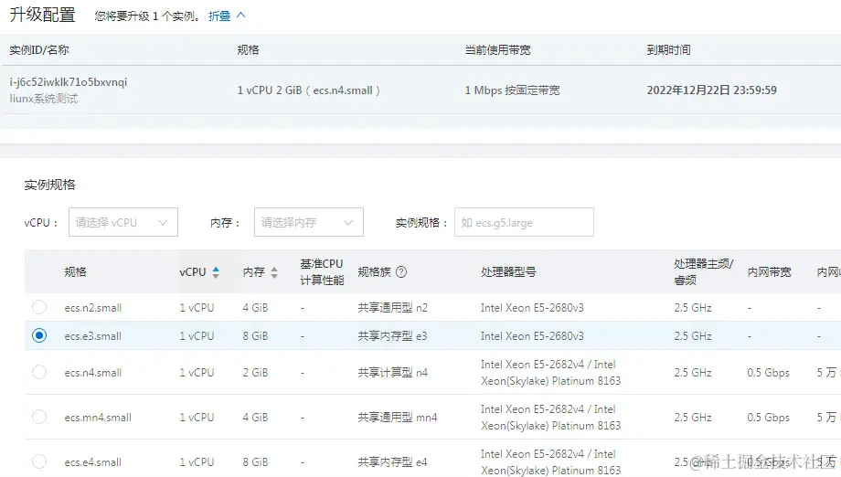
Task: Click the 共享计算型 n4 family cell
Action: 392,373
